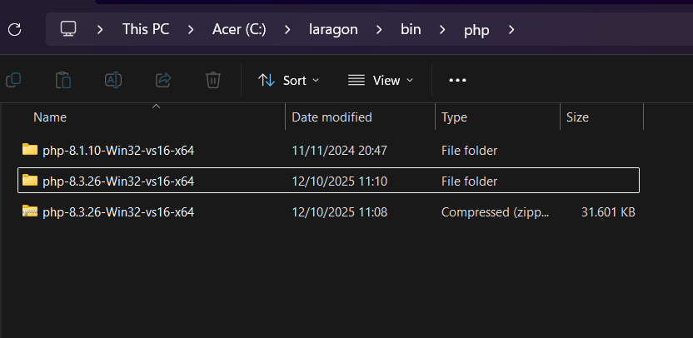Select the php-8.1.10-Win32-vs16-x64 folder icon
Image resolution: width=693 pixels, height=338 pixels.
click(x=30, y=150)
